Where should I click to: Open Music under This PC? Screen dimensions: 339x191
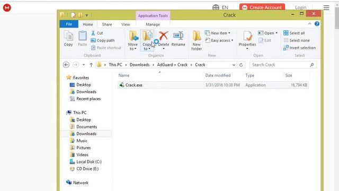82,141
